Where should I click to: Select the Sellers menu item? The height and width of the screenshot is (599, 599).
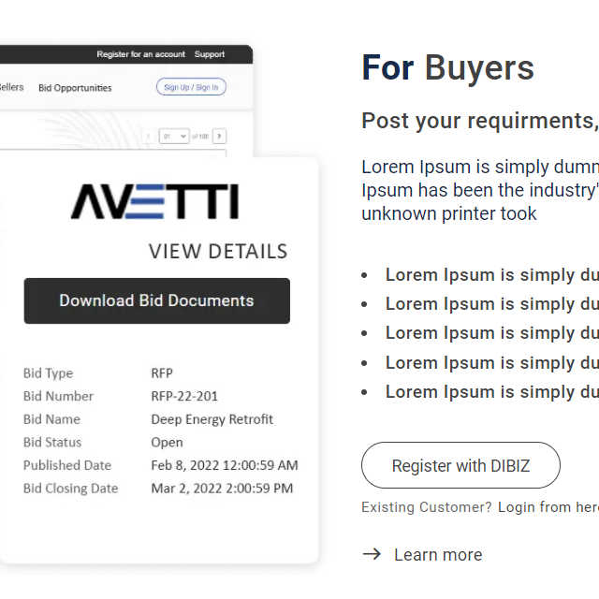(x=11, y=87)
